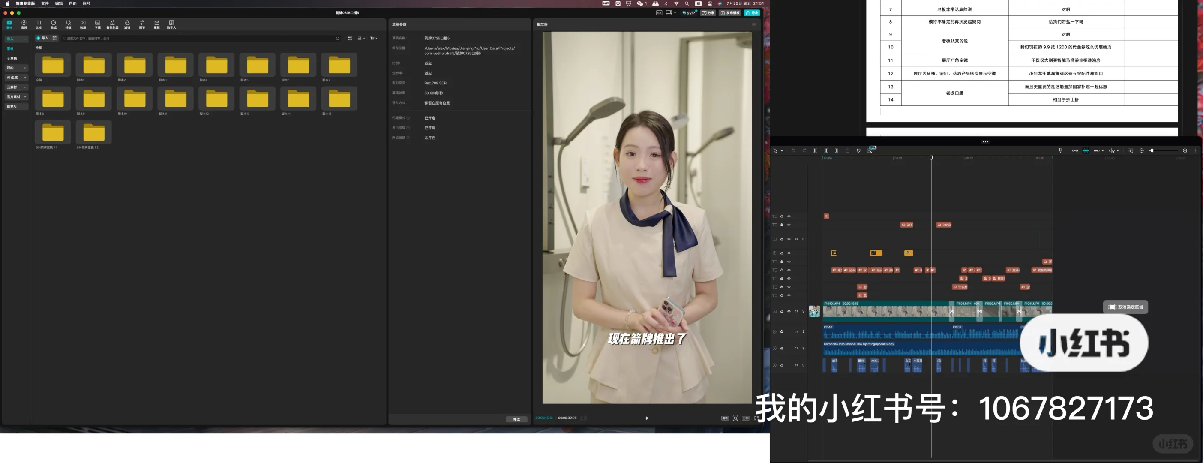Screen dimensions: 1203x463
Task: Open the 转场 transitions panel
Action: tap(83, 24)
